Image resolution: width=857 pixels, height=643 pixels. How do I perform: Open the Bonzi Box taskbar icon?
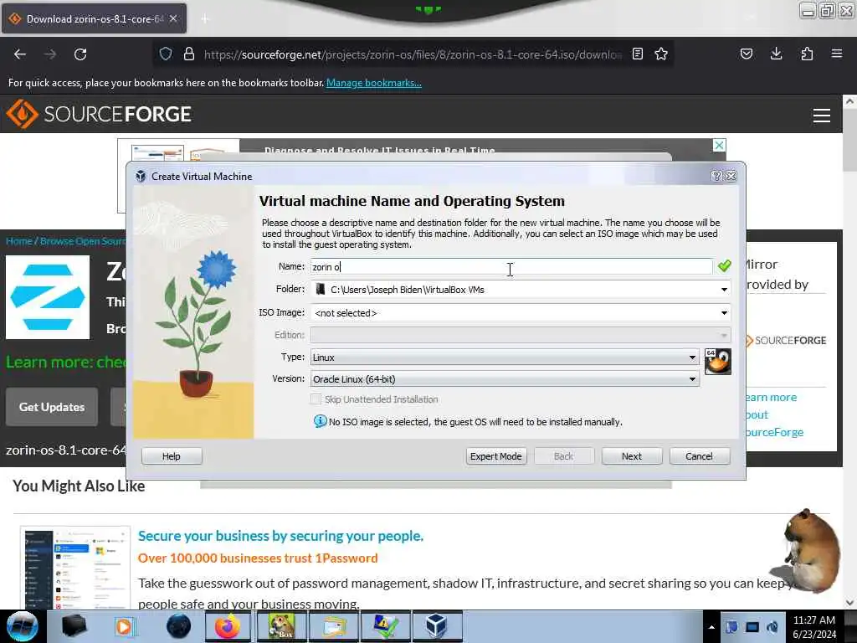(281, 626)
